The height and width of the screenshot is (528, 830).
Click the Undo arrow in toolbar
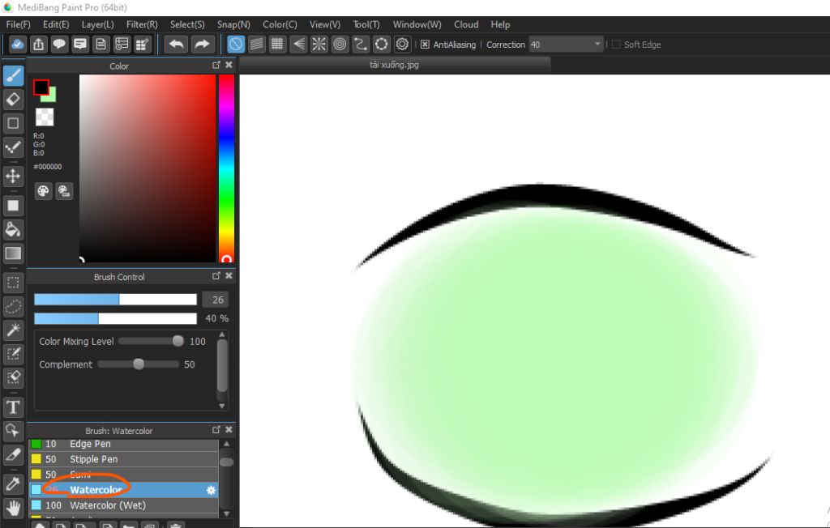pyautogui.click(x=176, y=45)
